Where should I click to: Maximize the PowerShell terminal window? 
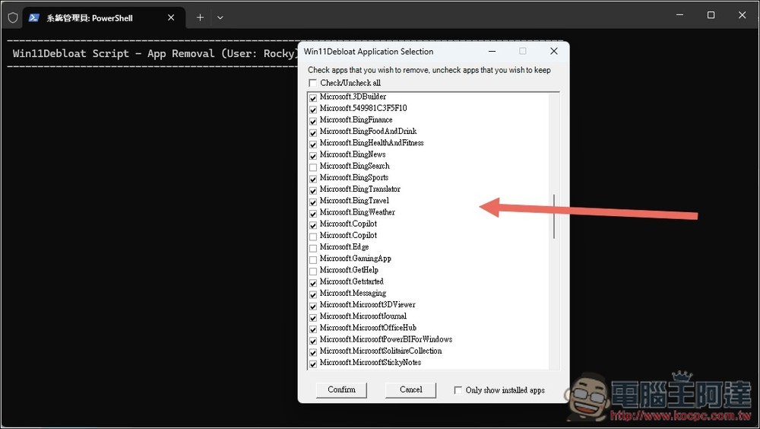point(711,15)
